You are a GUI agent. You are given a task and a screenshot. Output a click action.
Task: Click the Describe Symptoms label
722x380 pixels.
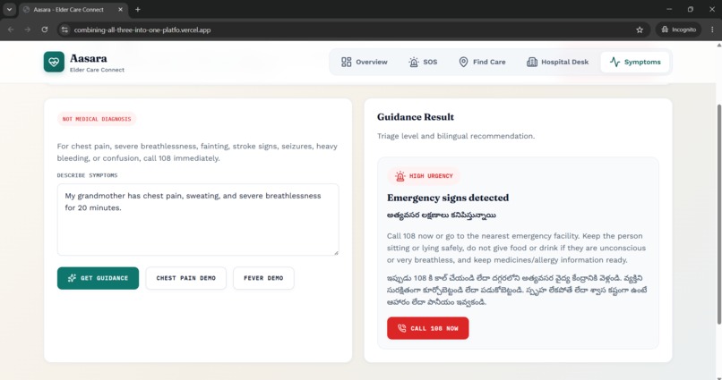(87, 175)
